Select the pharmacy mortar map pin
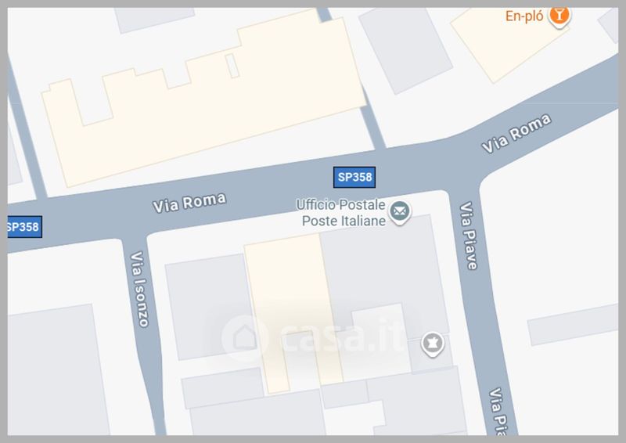The height and width of the screenshot is (443, 626). 433,344
